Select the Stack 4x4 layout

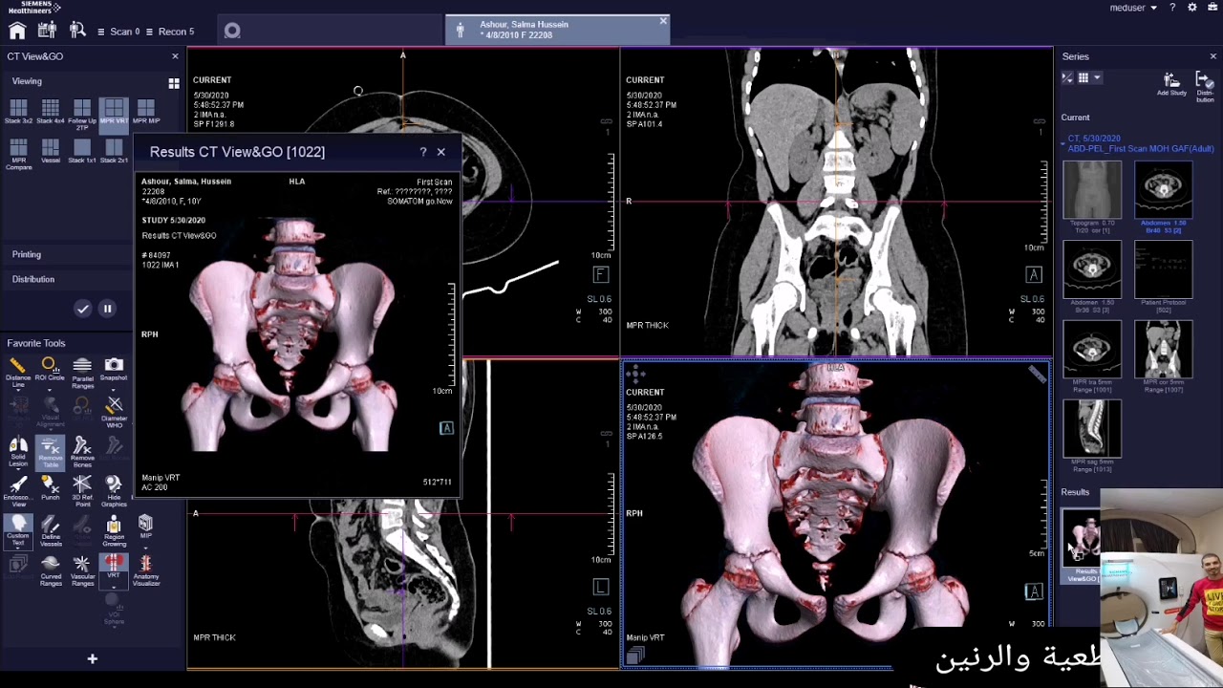click(50, 112)
